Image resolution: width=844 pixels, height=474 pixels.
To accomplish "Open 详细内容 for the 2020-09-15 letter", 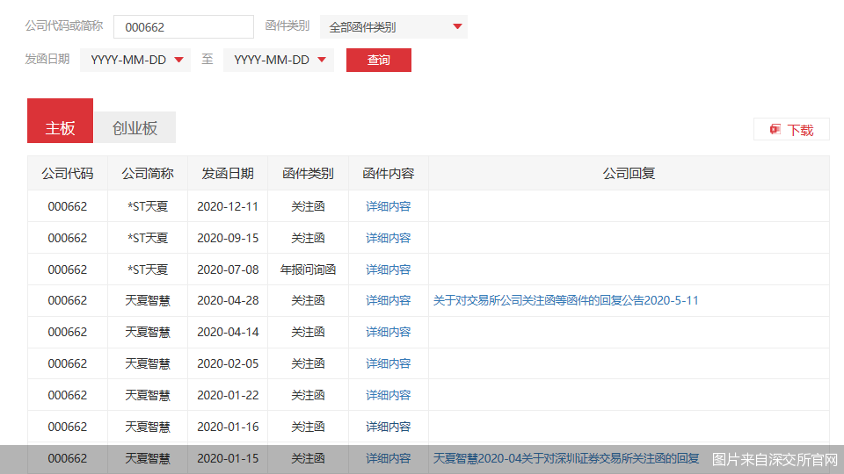I will click(x=388, y=238).
